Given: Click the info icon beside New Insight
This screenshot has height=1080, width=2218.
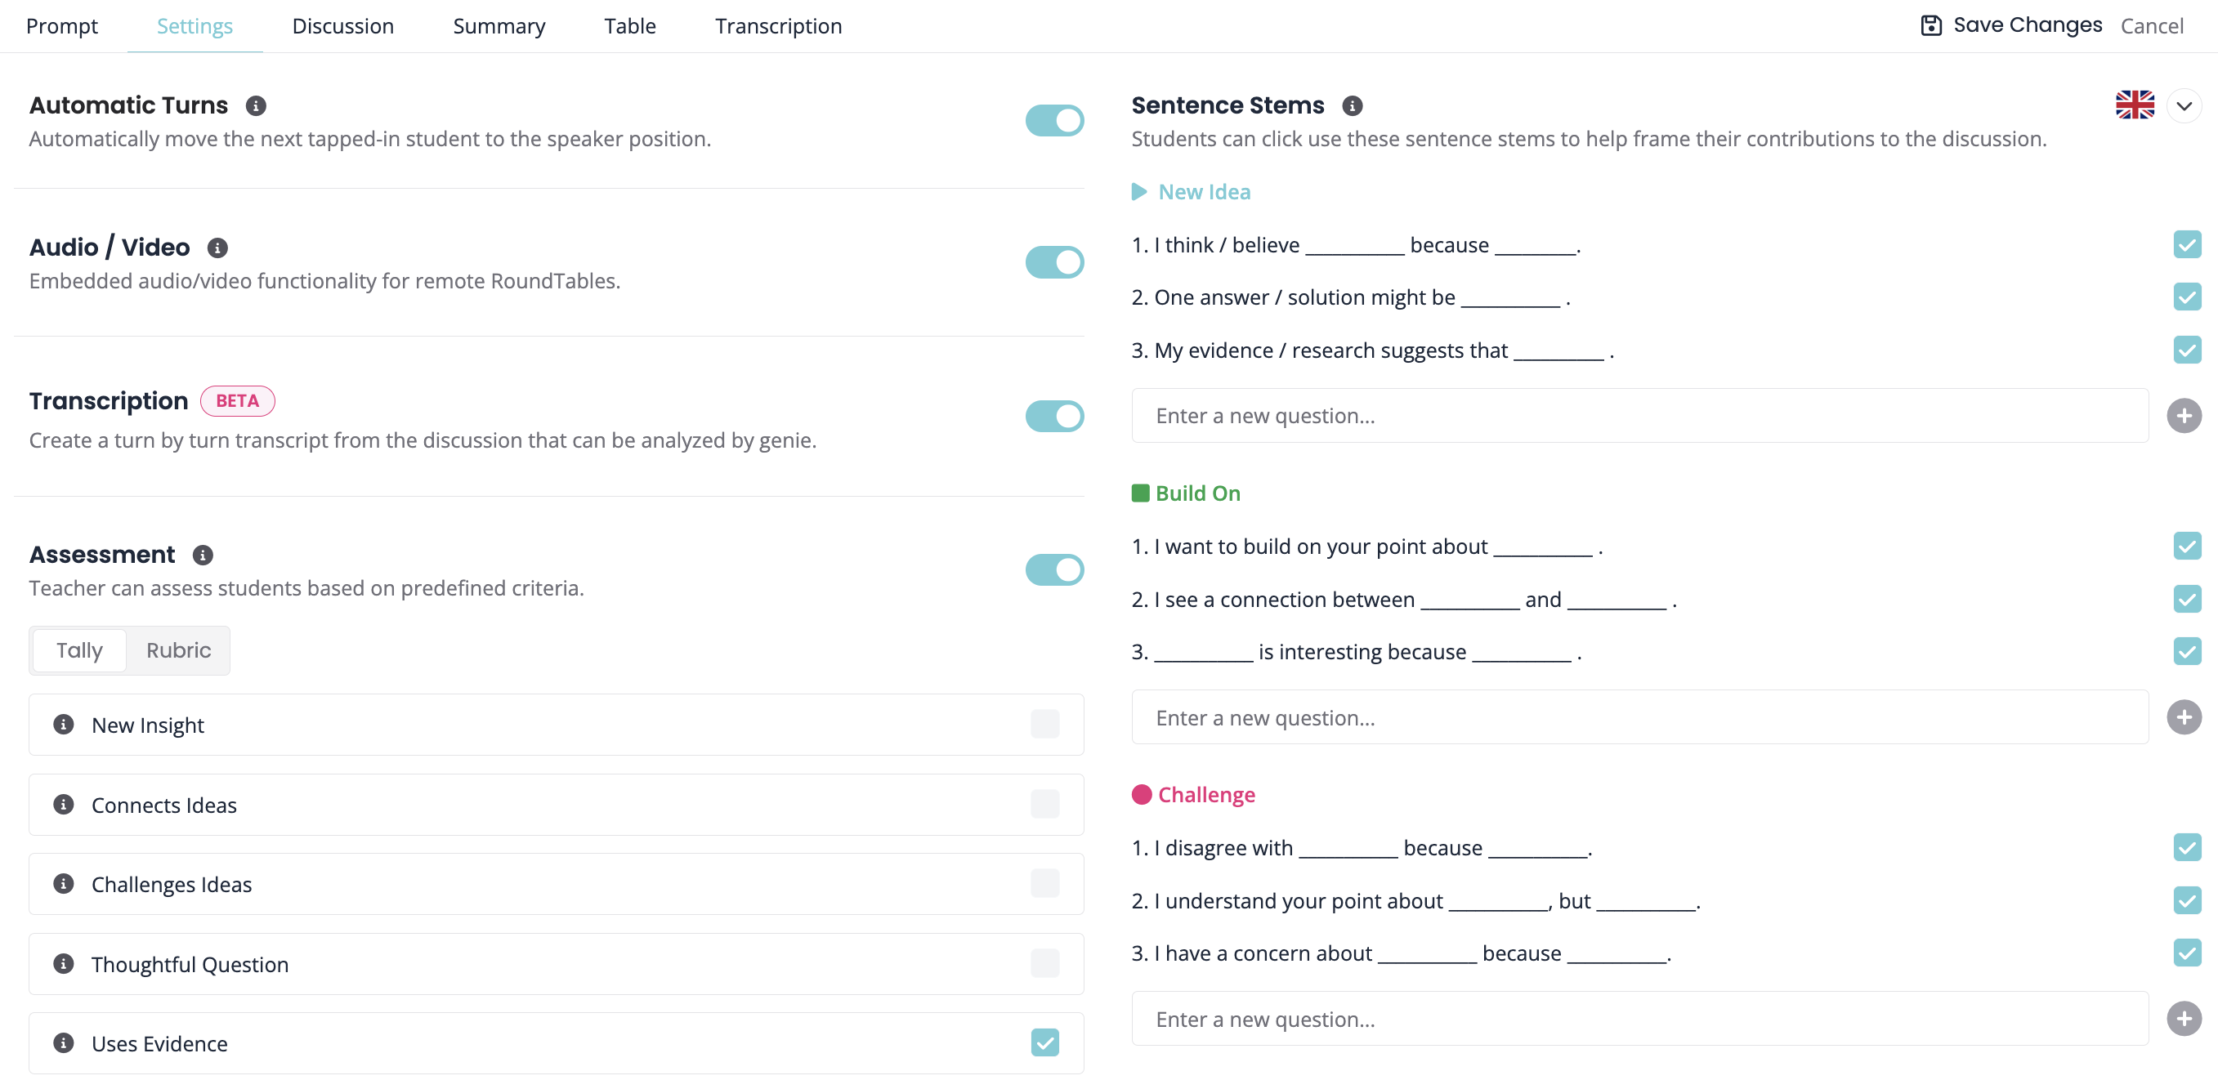Looking at the screenshot, I should pos(64,725).
